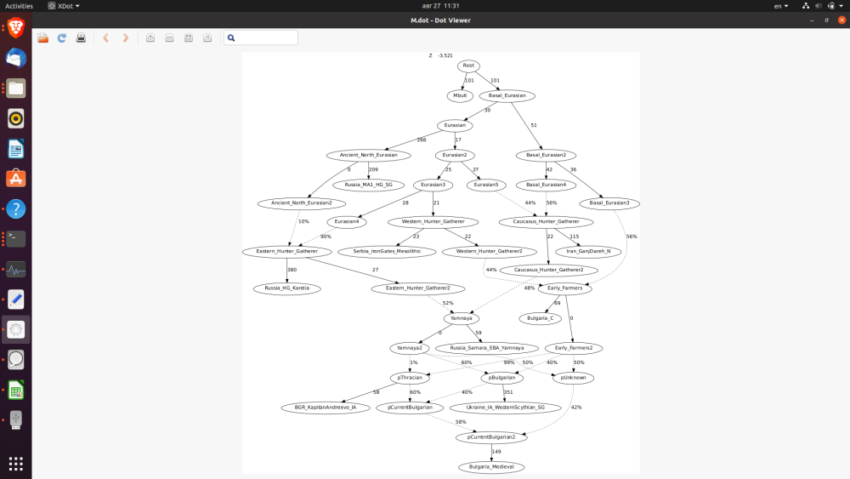The image size is (850, 479).
Task: Show Applications grid in dock
Action: click(15, 464)
